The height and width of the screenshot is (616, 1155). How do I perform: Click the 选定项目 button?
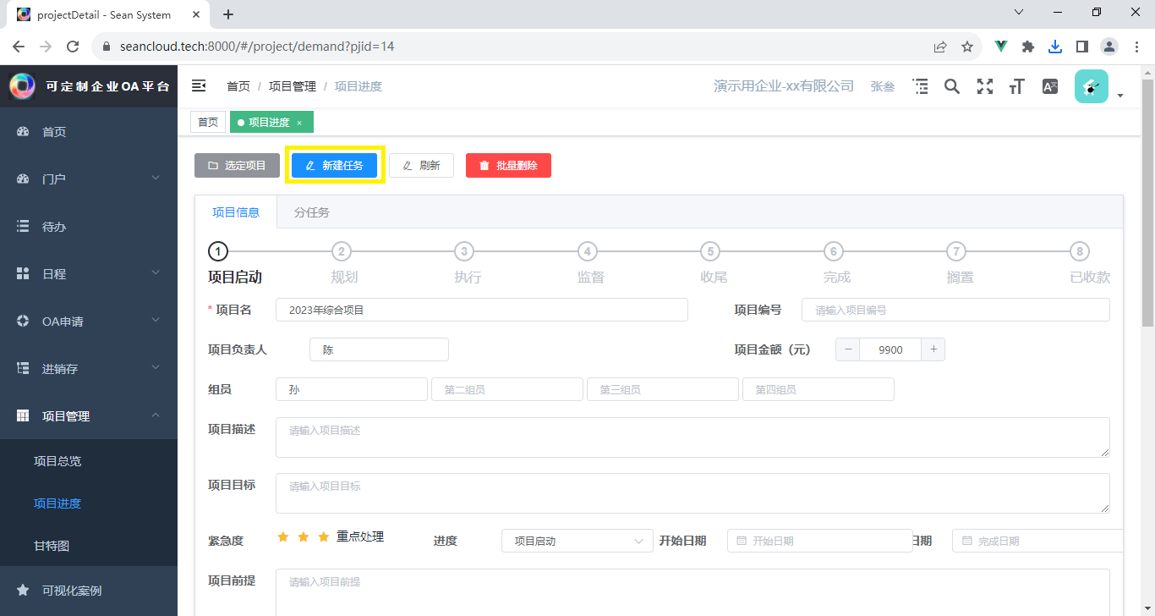click(237, 165)
